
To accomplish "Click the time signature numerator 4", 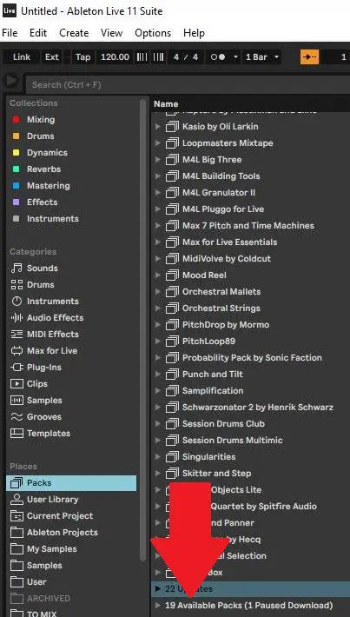I will (x=176, y=57).
